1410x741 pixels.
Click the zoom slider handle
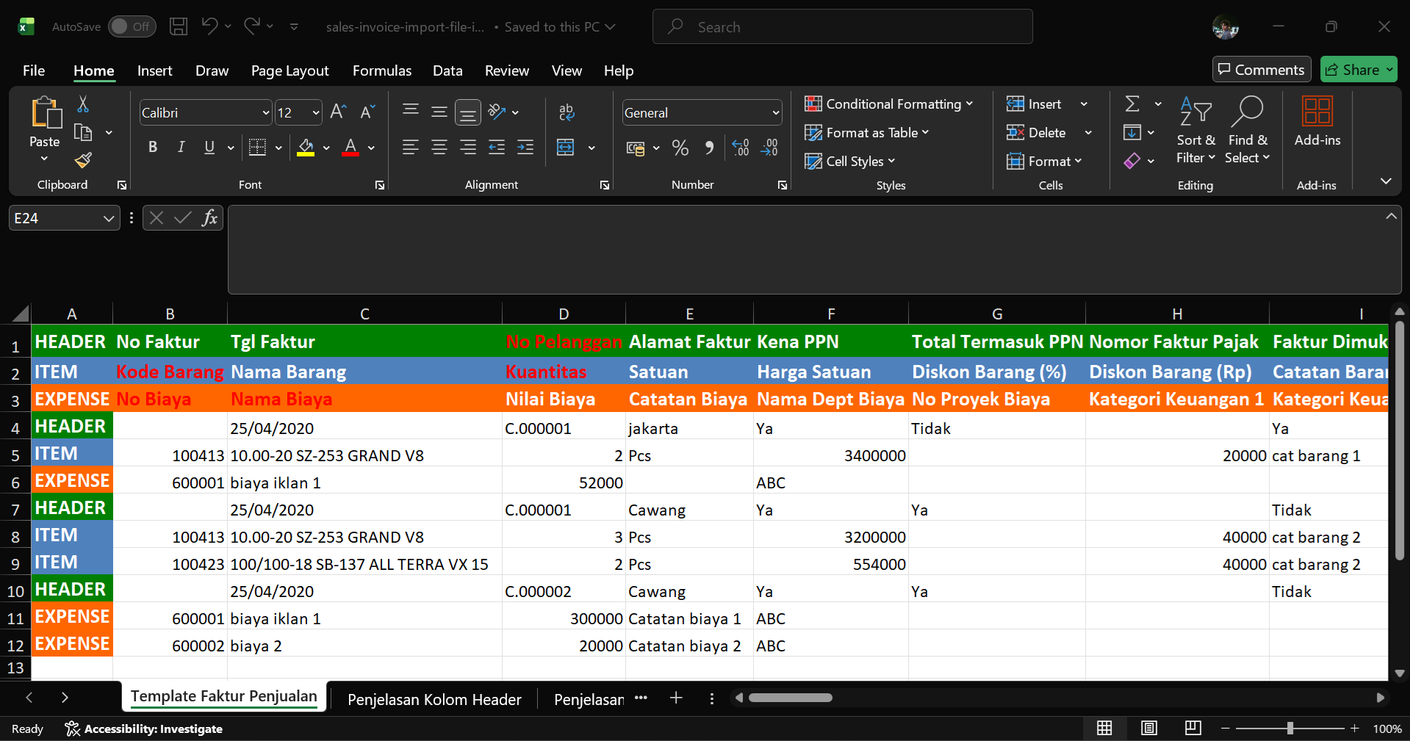(1289, 729)
